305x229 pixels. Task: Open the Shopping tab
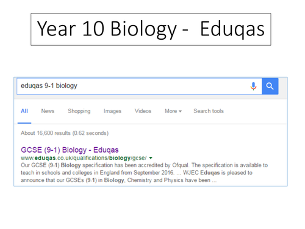[79, 111]
